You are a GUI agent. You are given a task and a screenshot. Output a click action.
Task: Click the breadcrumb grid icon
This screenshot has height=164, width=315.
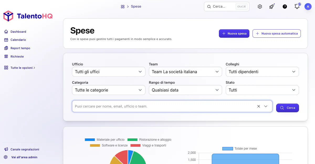(123, 7)
